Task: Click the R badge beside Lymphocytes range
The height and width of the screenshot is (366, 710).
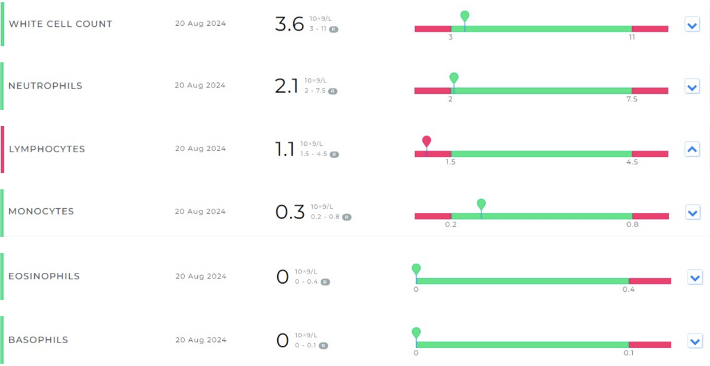Action: click(x=334, y=154)
